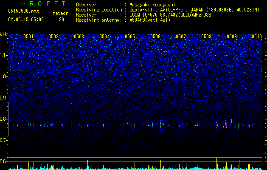Click the 1.1 frequency axis label
The height and width of the screenshot is (170, 267).
pos(4,55)
